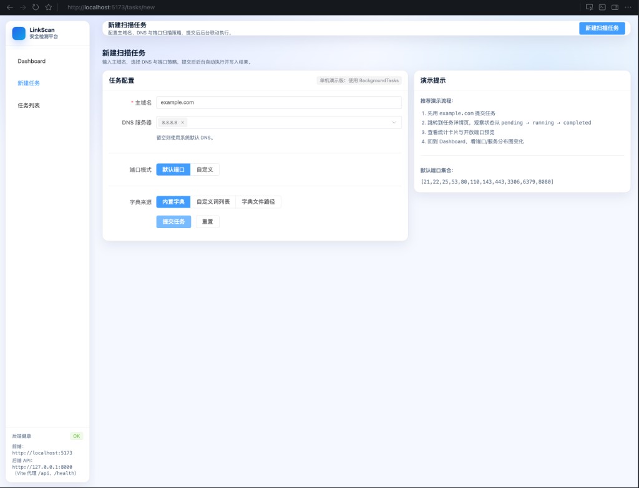Open Dashboard in the sidebar

(31, 61)
